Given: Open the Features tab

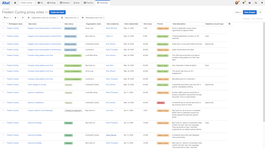Looking at the screenshot, I should point(88,3).
